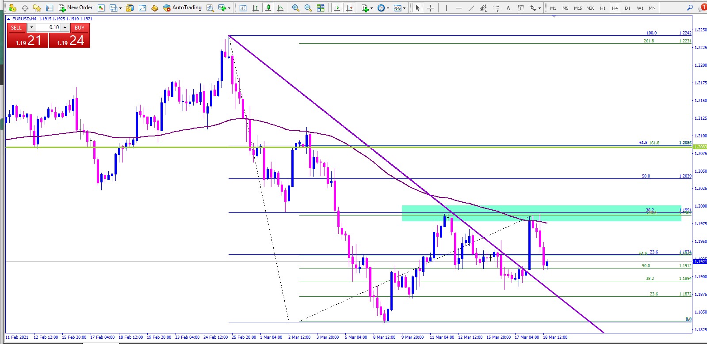The image size is (707, 344).
Task: Switch to bar chart mode
Action: [x=256, y=8]
